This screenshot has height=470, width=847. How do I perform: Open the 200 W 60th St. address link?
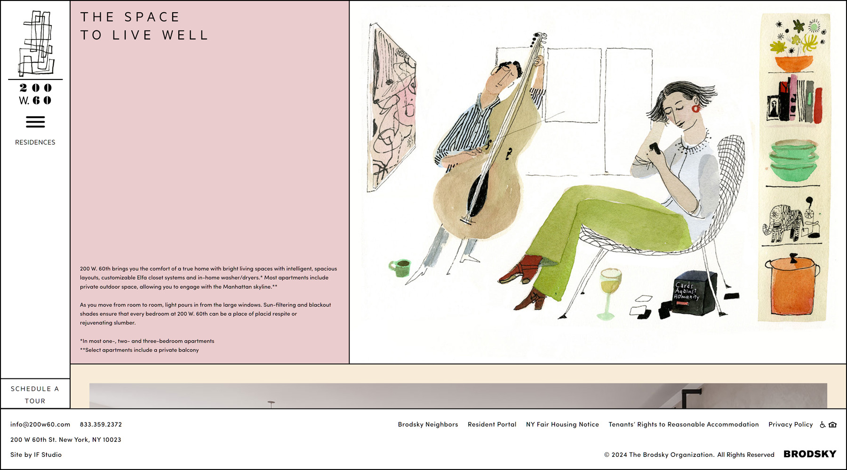[66, 440]
